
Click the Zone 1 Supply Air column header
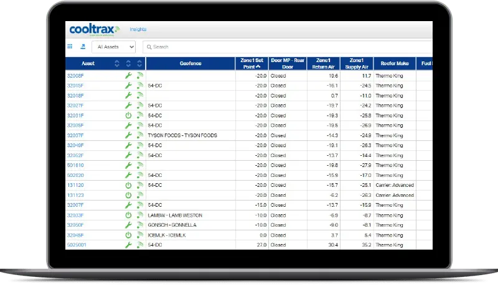357,63
